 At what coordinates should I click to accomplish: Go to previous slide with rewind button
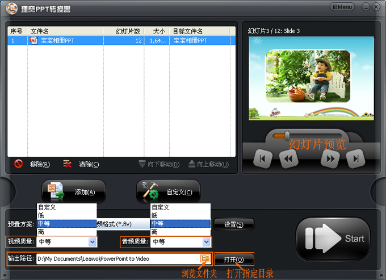[x=288, y=159]
